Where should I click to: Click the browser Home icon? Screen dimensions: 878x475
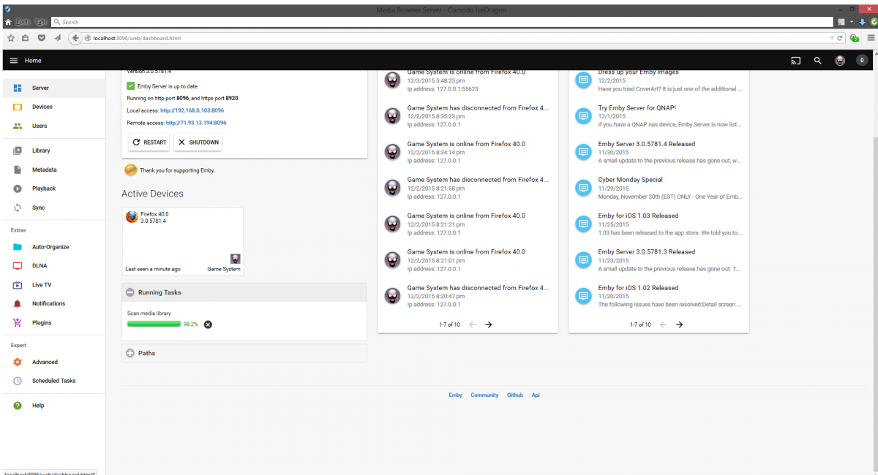coord(8,22)
